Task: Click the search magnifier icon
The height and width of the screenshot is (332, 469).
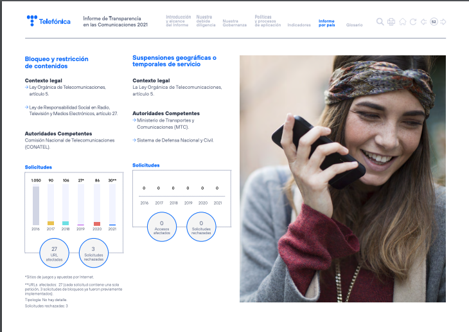Action: pyautogui.click(x=380, y=22)
